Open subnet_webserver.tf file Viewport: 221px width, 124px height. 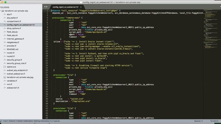(16, 74)
